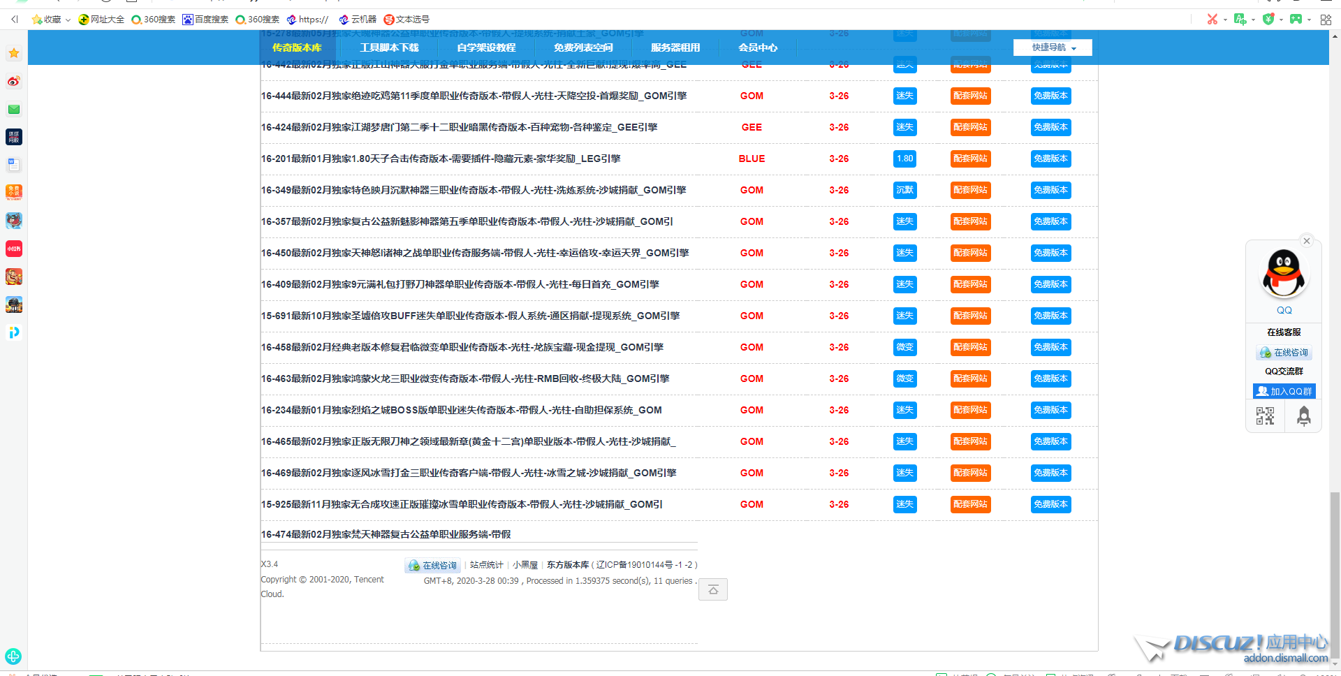Open the extensions grid icon
1341x676 pixels.
[1326, 20]
